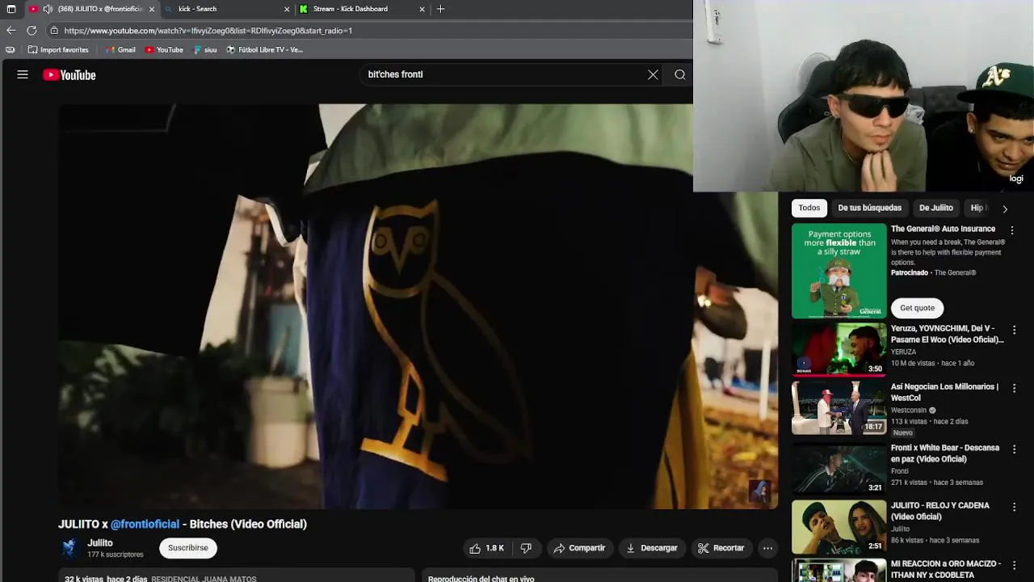The width and height of the screenshot is (1034, 582).
Task: Open Import favorites bookmark
Action: (x=58, y=49)
